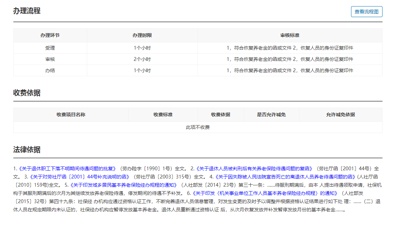Click the 办理流程 section heading
The image size is (416, 226).
click(x=27, y=11)
